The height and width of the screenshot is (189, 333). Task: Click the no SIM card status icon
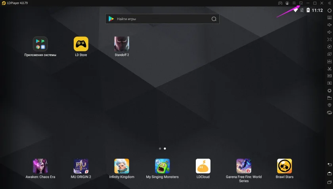coord(302,10)
